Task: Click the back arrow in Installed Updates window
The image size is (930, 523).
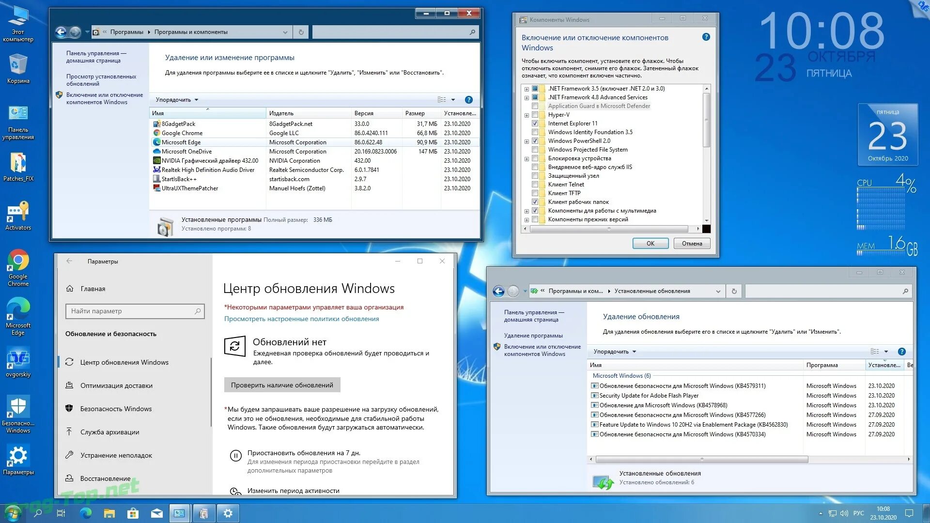Action: tap(498, 291)
